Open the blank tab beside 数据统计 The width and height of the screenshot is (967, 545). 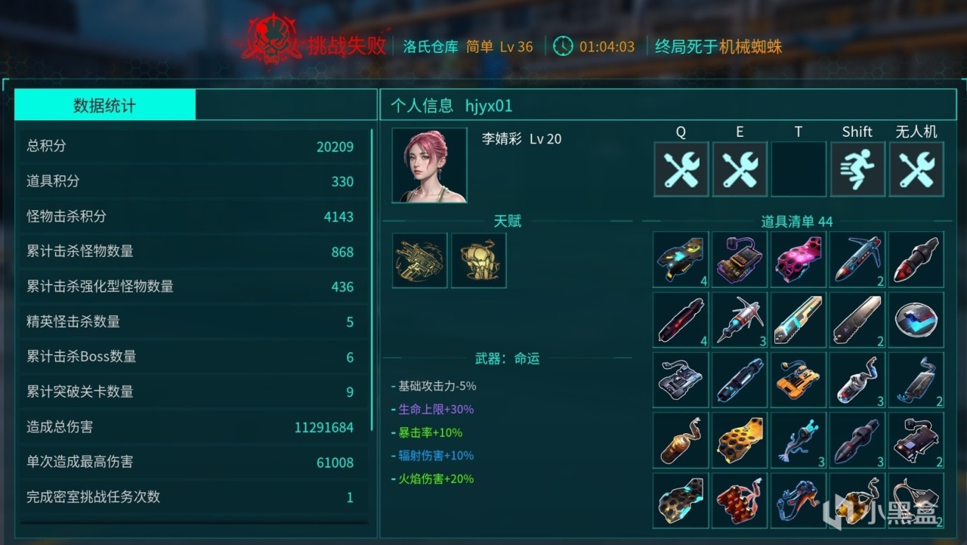coord(286,105)
